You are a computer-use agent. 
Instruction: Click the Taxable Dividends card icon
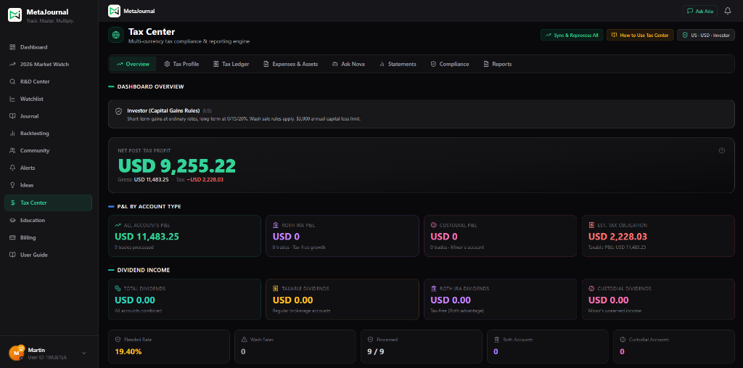(276, 288)
